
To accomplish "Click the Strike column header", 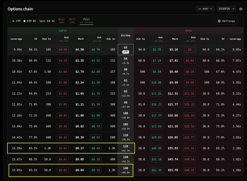I will [126, 36].
